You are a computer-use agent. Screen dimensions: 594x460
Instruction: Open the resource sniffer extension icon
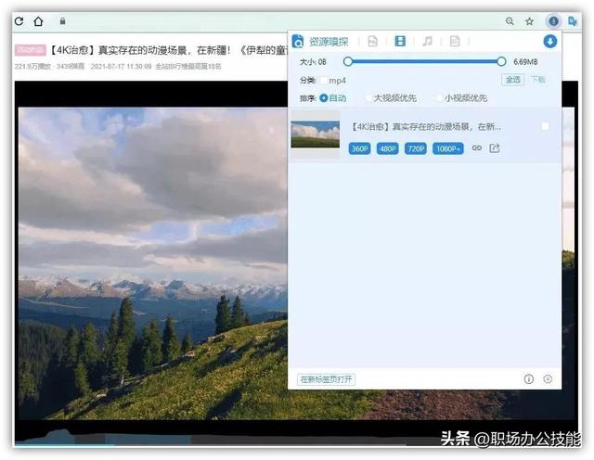click(553, 21)
